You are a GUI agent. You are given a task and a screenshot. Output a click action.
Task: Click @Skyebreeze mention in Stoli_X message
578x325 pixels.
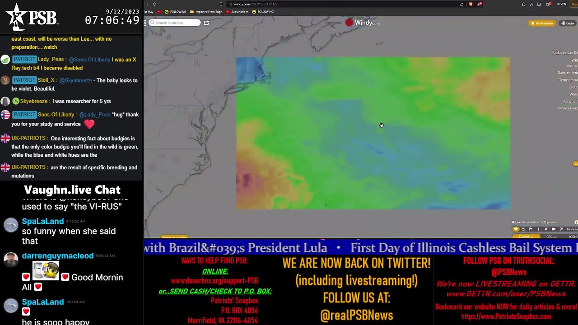(75, 80)
